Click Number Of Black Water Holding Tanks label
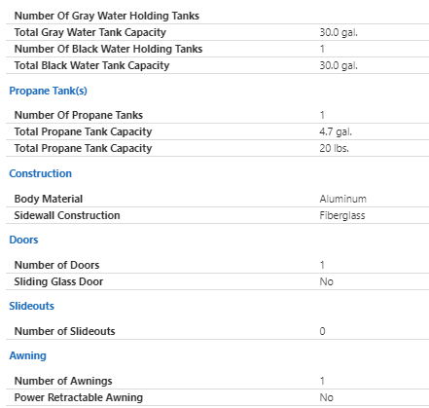The height and width of the screenshot is (408, 429). tap(108, 49)
